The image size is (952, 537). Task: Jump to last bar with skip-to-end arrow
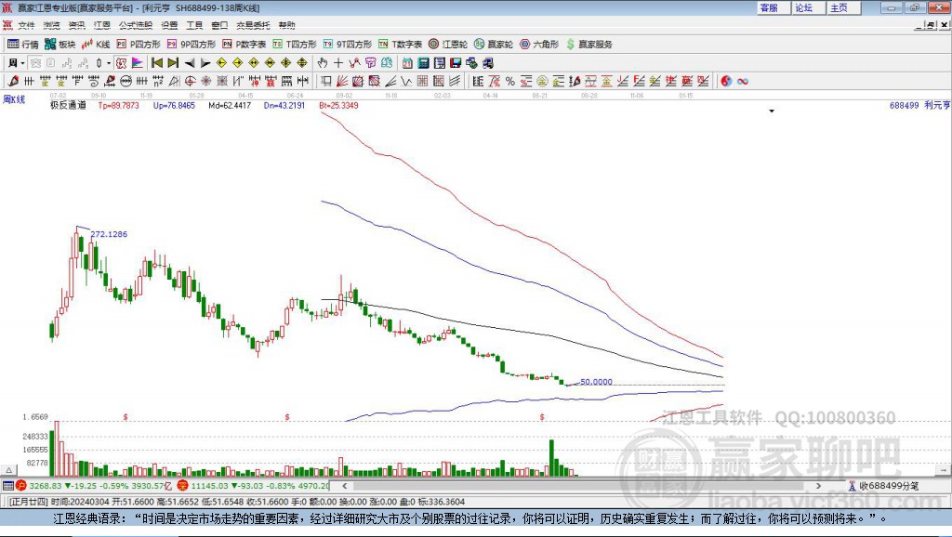[x=173, y=63]
